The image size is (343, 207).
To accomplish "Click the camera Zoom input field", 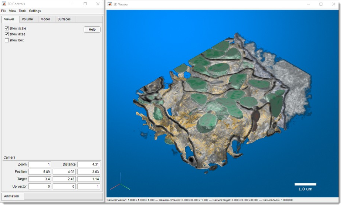I will 40,164.
